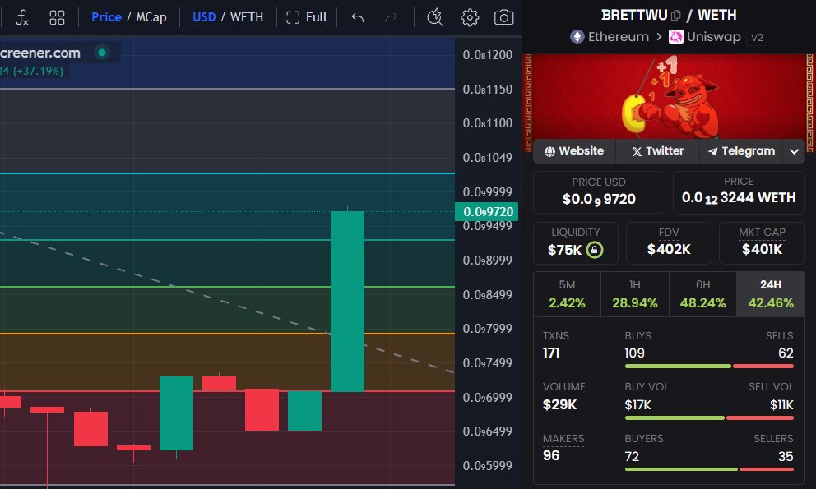Open the indicators fx menu

[x=22, y=17]
